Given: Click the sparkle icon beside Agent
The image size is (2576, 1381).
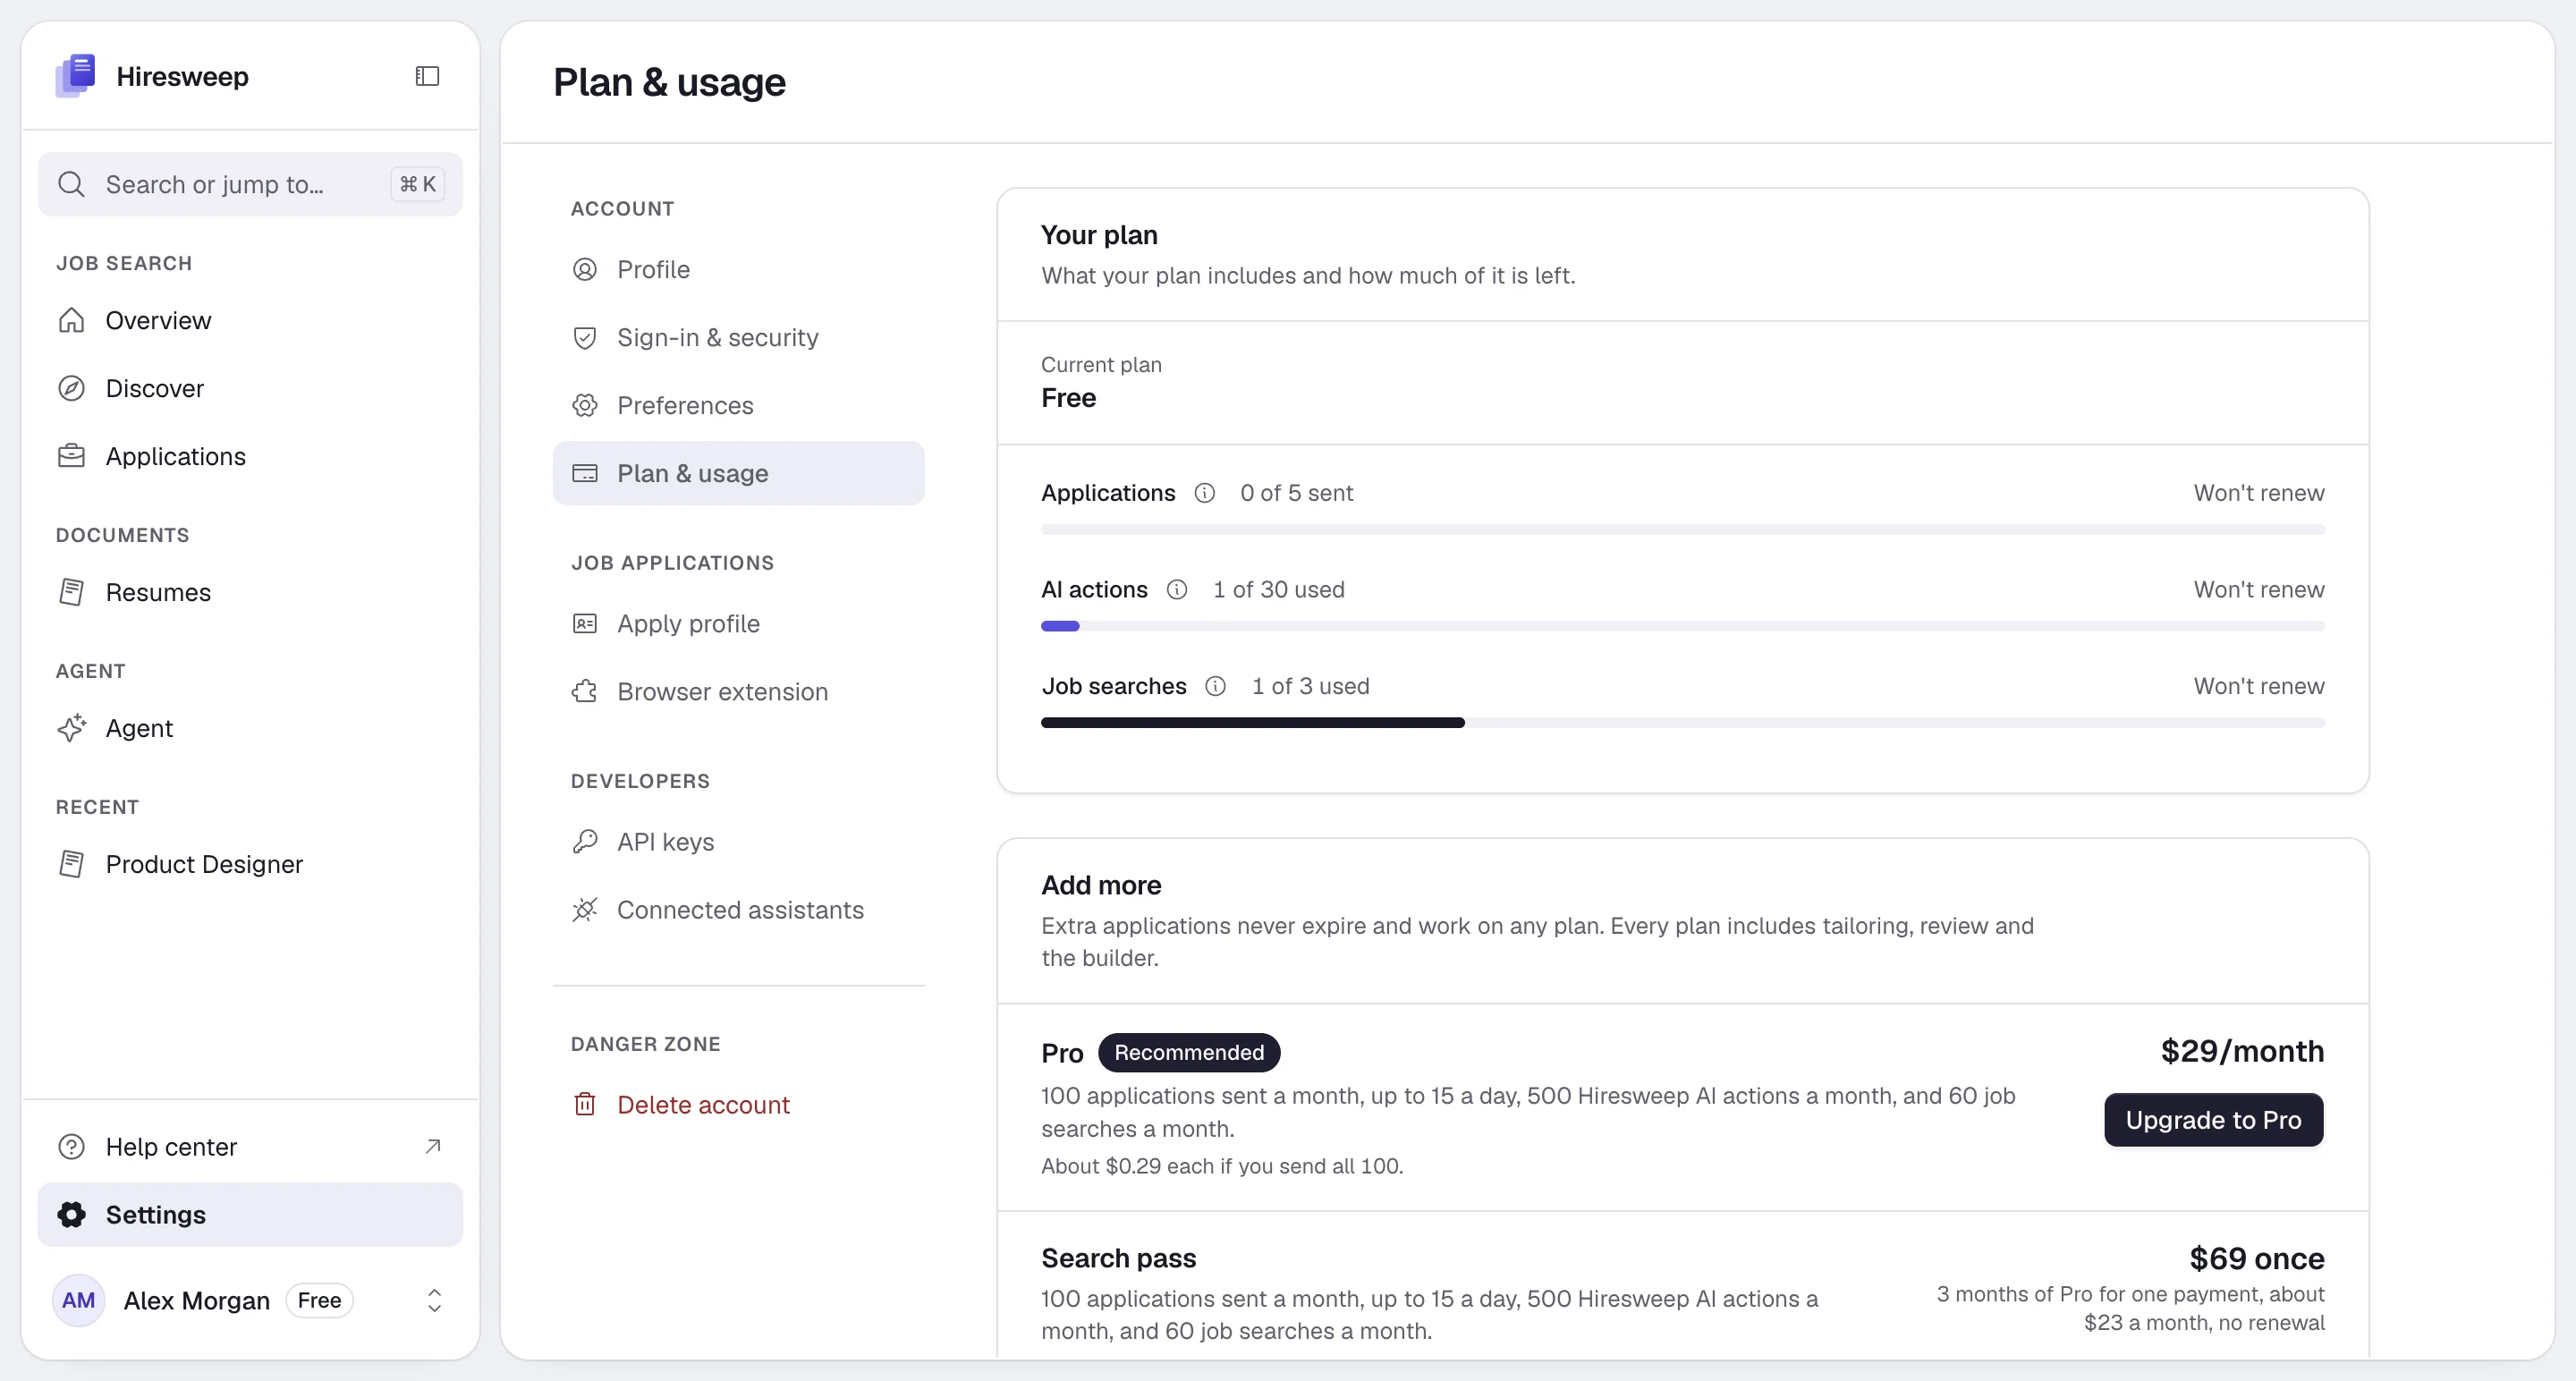Looking at the screenshot, I should (x=71, y=728).
